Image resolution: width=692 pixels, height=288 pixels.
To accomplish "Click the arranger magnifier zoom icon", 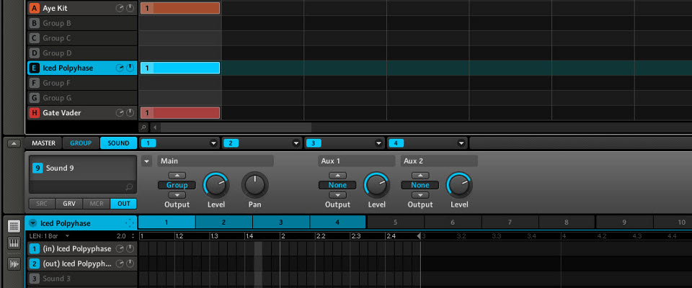I will pyautogui.click(x=143, y=127).
